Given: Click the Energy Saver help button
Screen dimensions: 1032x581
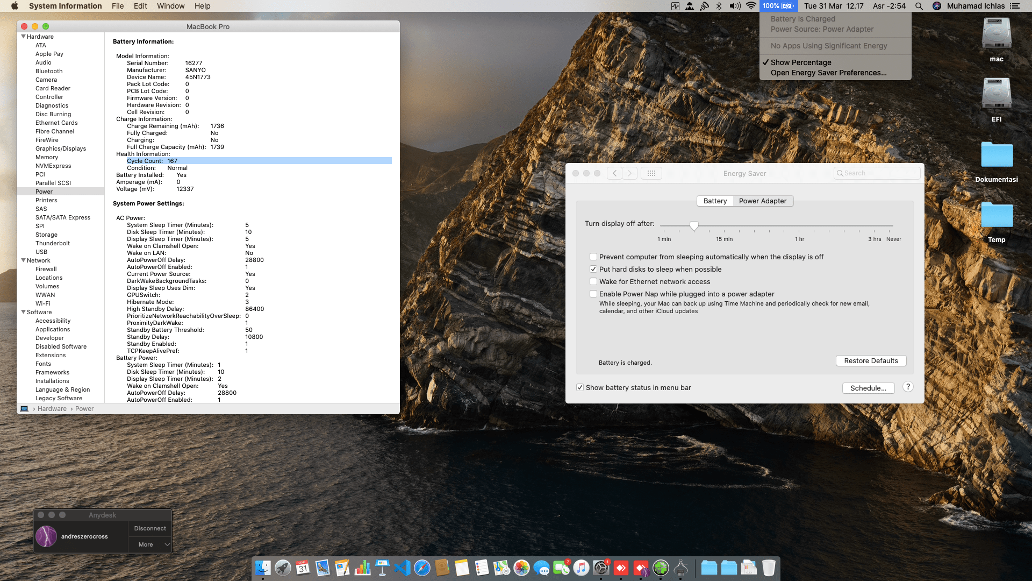Looking at the screenshot, I should coord(908,387).
